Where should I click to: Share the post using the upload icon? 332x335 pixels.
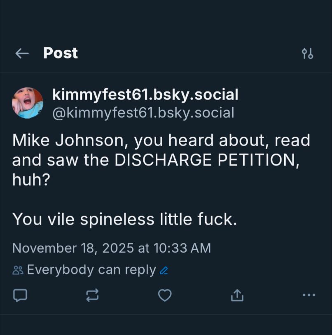(237, 295)
